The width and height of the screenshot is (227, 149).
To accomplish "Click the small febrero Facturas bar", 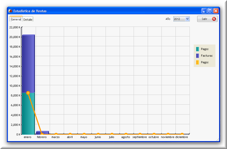I will point(42,132).
